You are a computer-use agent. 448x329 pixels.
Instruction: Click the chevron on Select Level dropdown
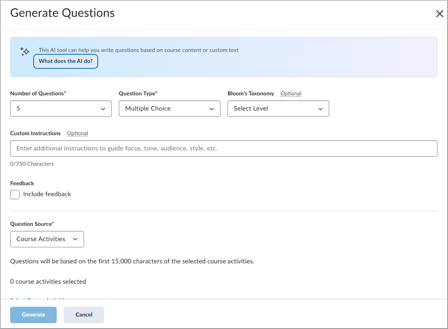point(320,108)
